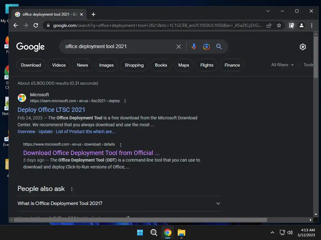Click the forward navigation arrow
The image size is (321, 240).
click(26, 26)
